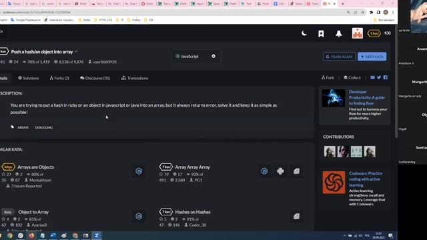The height and width of the screenshot is (240, 427).
Task: Click the TRAIN AGAIN button
Action: 339,57
